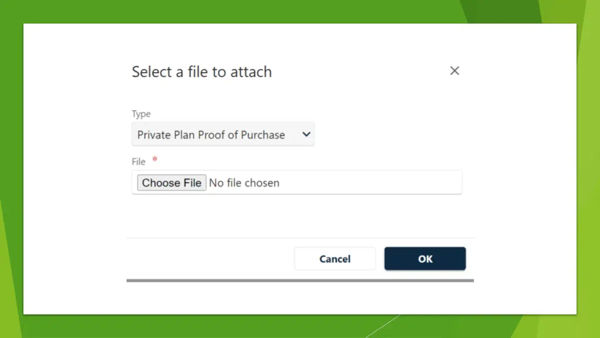Click the 'No file chosen' text
The height and width of the screenshot is (338, 600).
[244, 183]
